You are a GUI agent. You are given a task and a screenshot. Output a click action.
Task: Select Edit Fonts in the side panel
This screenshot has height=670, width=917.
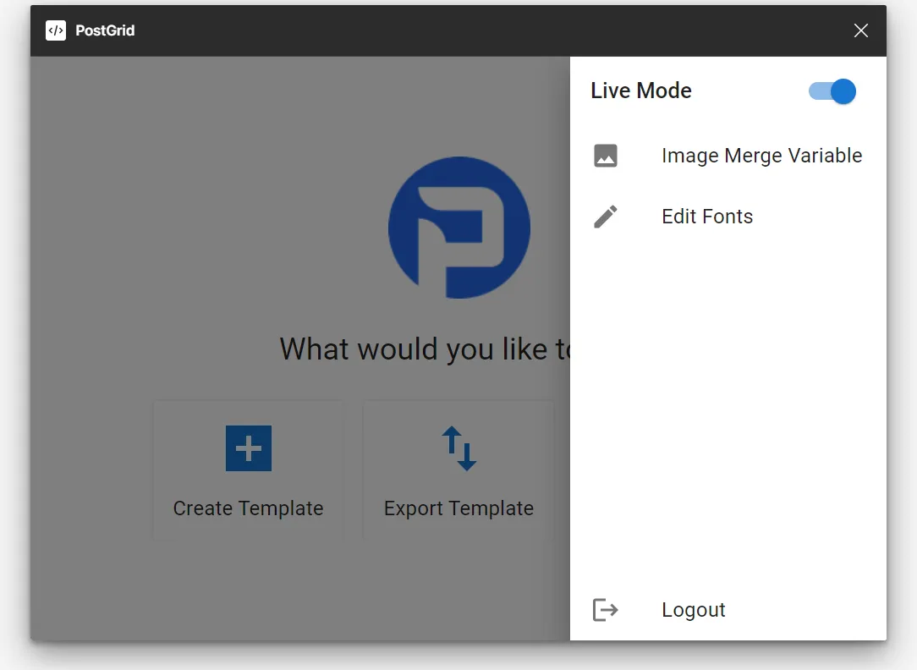pyautogui.click(x=707, y=217)
